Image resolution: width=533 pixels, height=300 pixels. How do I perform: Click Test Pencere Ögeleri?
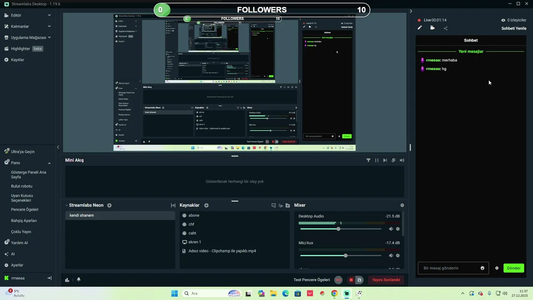(311, 280)
